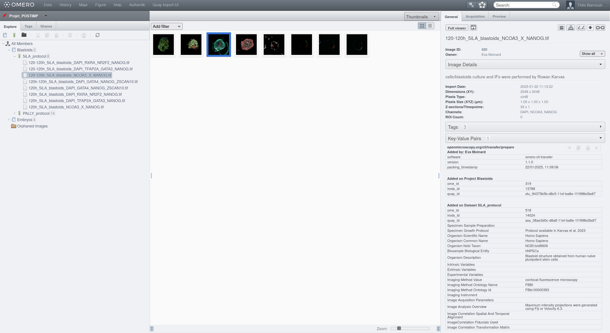
Task: Open image in new window viewer icon
Action: click(473, 28)
